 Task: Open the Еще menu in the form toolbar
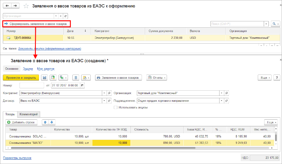(264, 78)
